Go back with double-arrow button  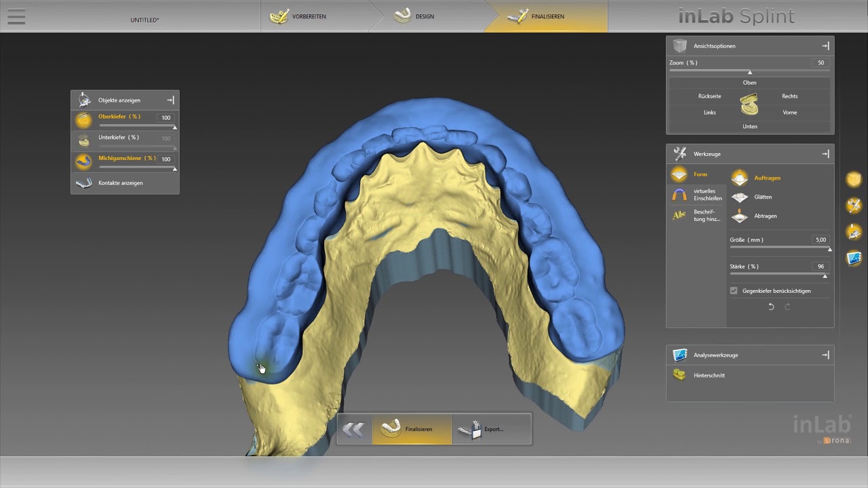(x=354, y=428)
